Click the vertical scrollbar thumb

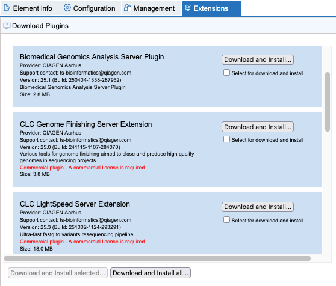coord(327,102)
